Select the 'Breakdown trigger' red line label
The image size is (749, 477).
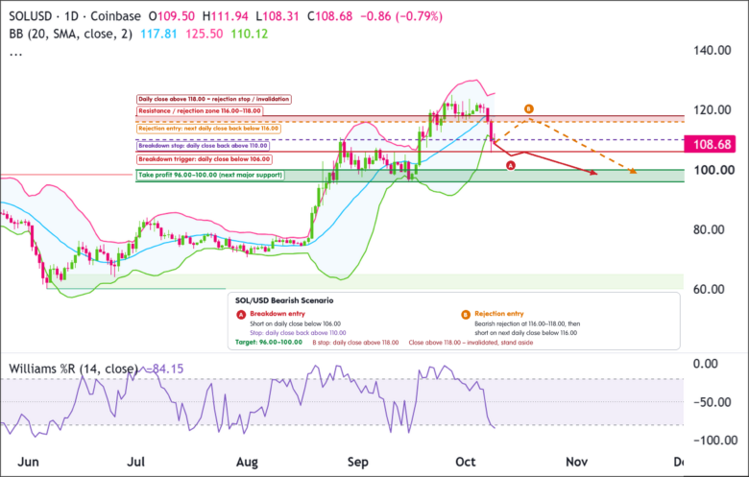205,159
